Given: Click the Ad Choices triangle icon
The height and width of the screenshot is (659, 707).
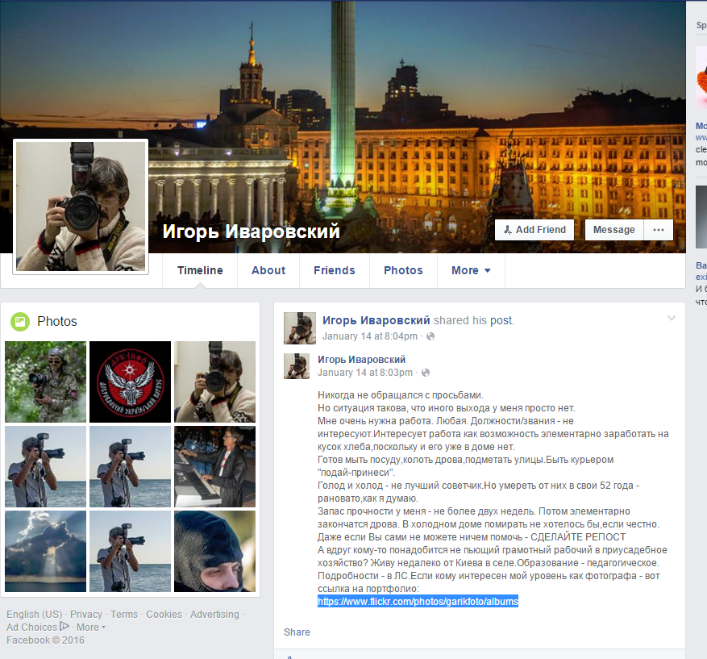Looking at the screenshot, I should [64, 627].
